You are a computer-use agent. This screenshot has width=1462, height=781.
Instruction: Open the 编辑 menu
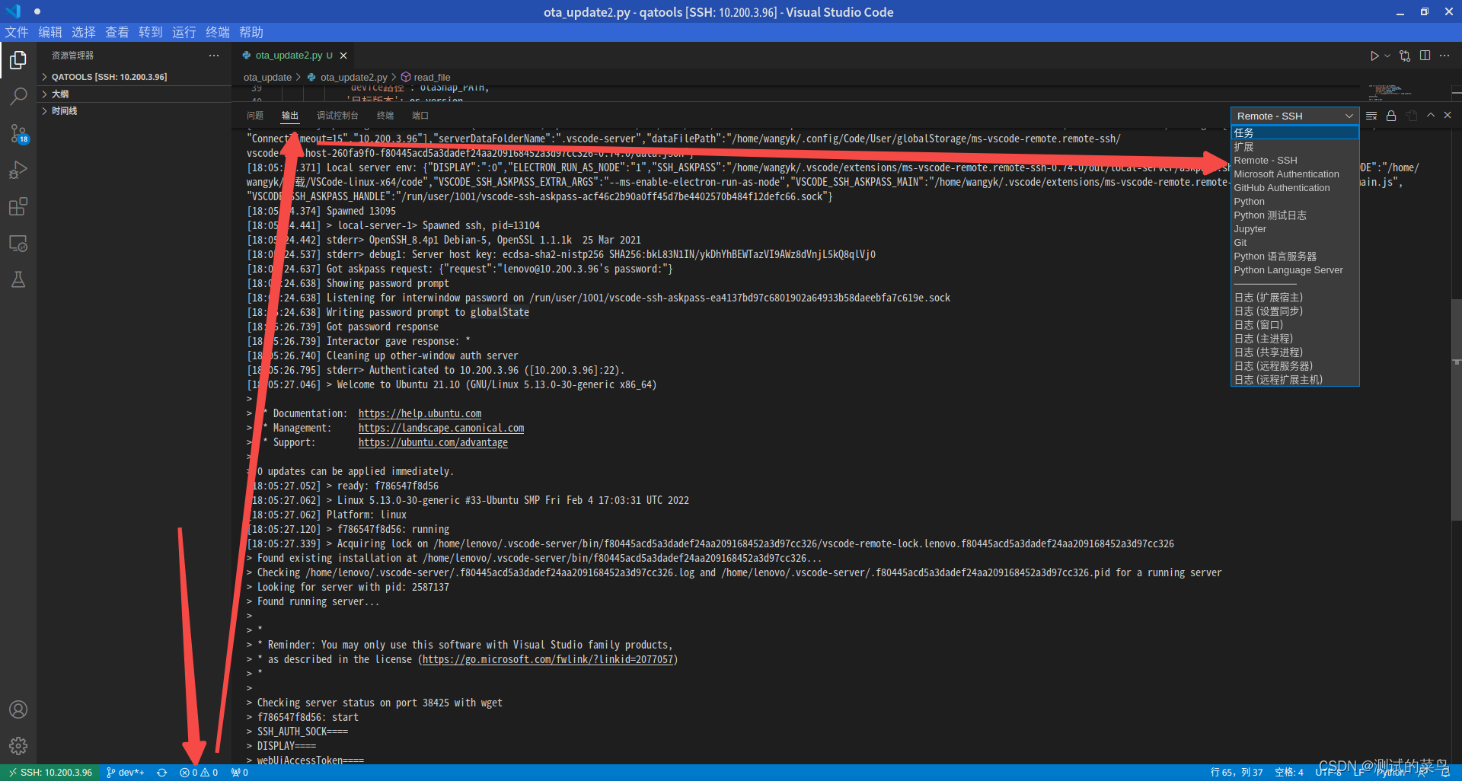pos(50,32)
